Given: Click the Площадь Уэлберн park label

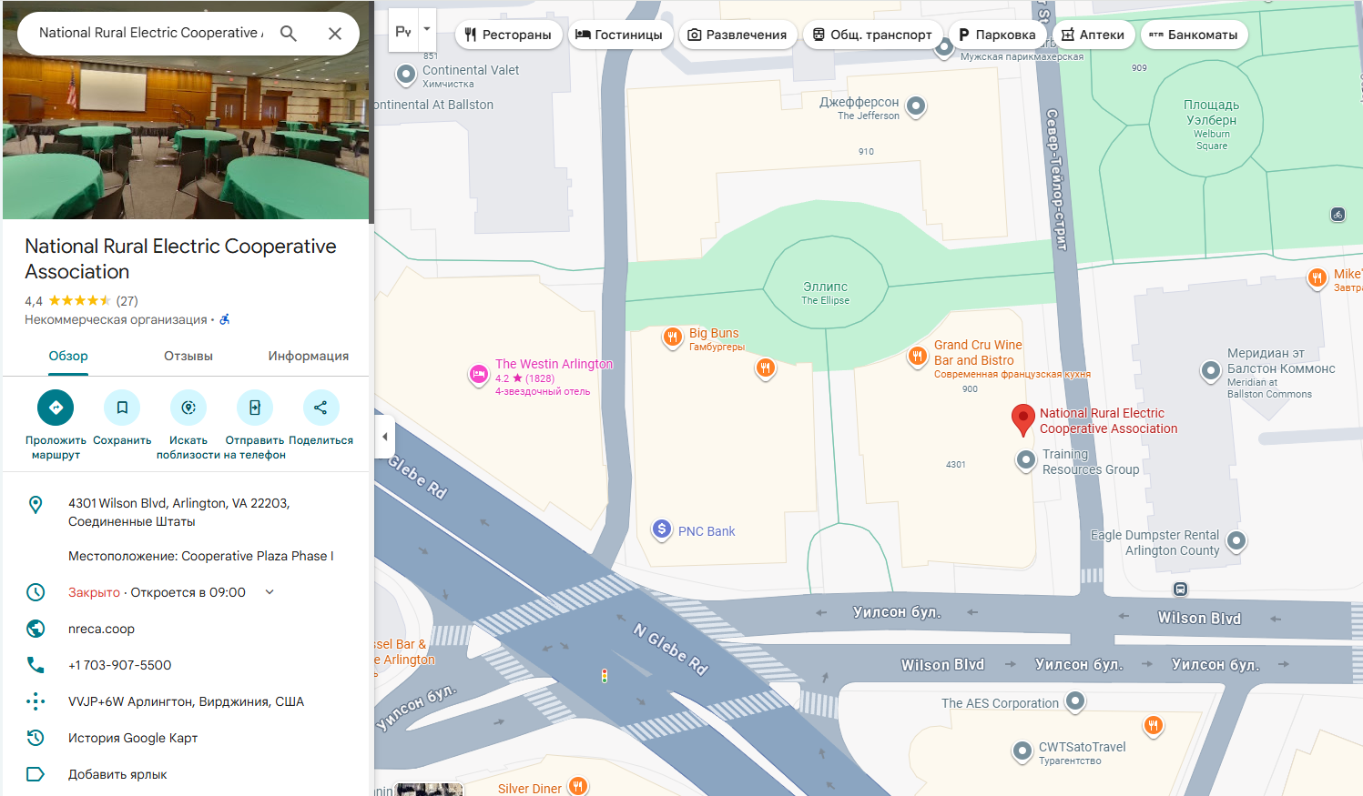Looking at the screenshot, I should pyautogui.click(x=1211, y=125).
